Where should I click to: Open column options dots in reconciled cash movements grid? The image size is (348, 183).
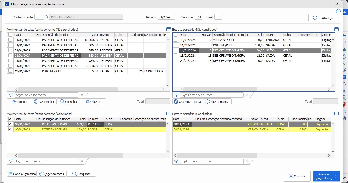tap(168, 119)
